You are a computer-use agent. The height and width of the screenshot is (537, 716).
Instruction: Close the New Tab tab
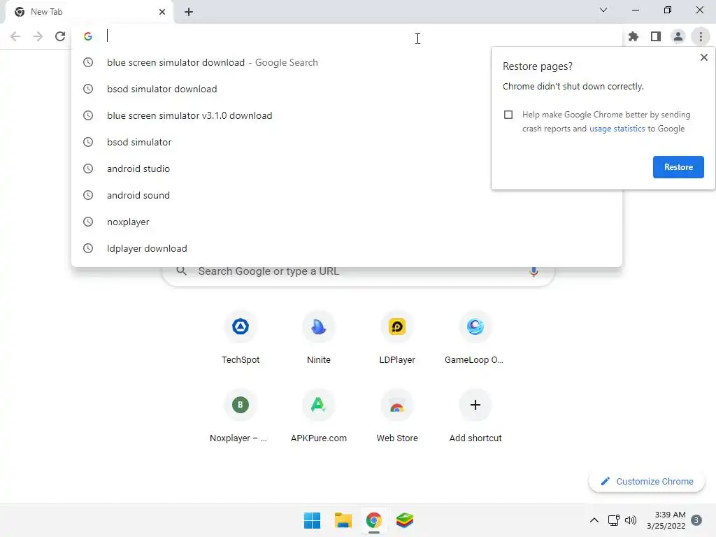[x=162, y=12]
